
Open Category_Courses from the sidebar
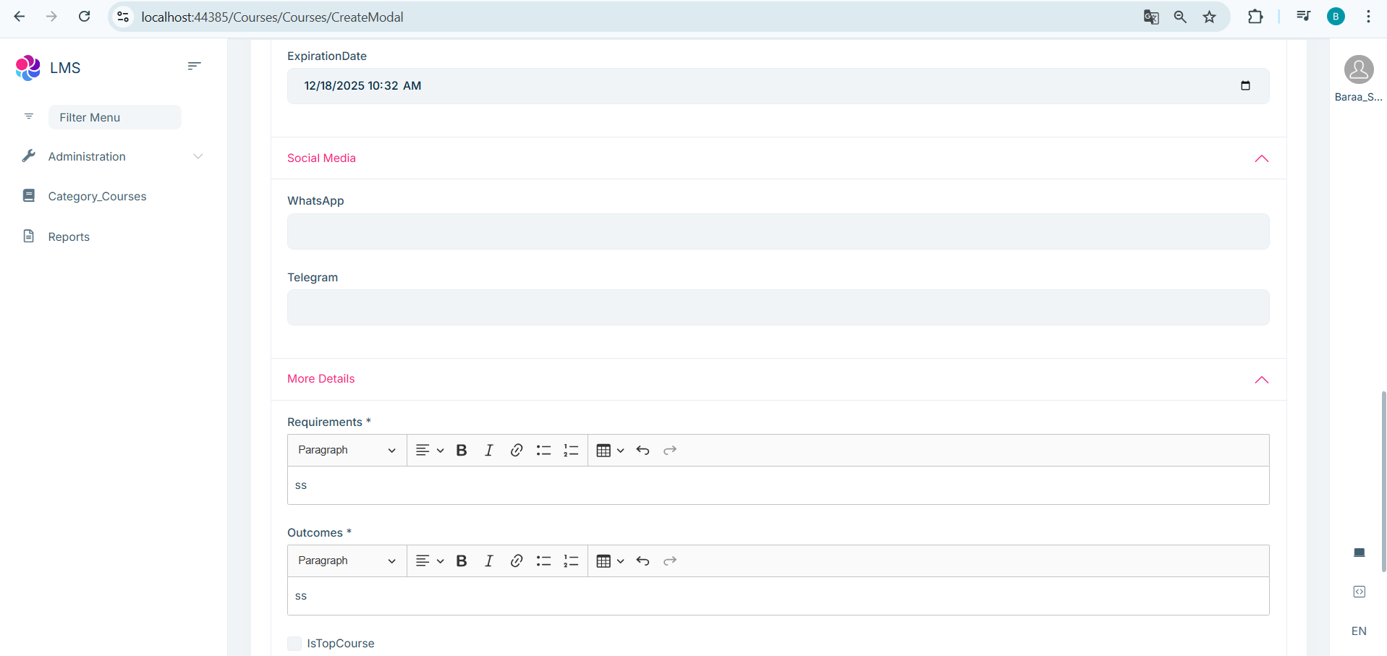[x=97, y=197]
